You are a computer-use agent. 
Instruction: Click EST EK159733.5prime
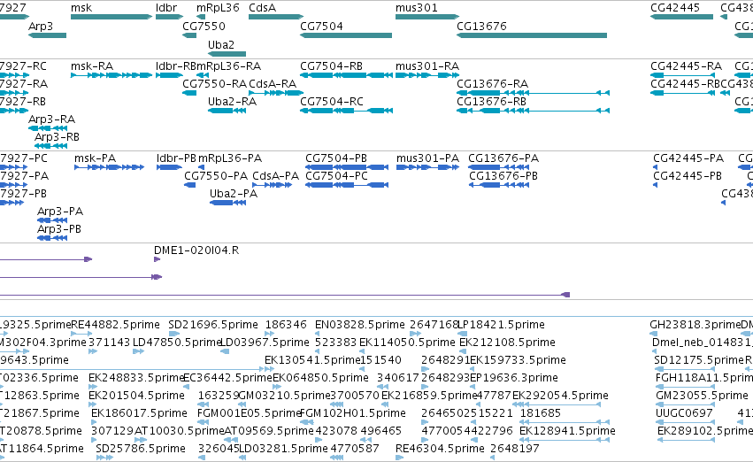pyautogui.click(x=518, y=360)
